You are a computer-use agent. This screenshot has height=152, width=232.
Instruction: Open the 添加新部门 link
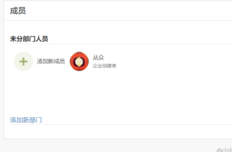click(x=26, y=120)
